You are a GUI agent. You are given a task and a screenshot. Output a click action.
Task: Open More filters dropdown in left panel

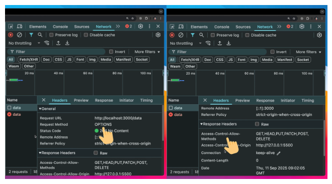pyautogui.click(x=147, y=52)
